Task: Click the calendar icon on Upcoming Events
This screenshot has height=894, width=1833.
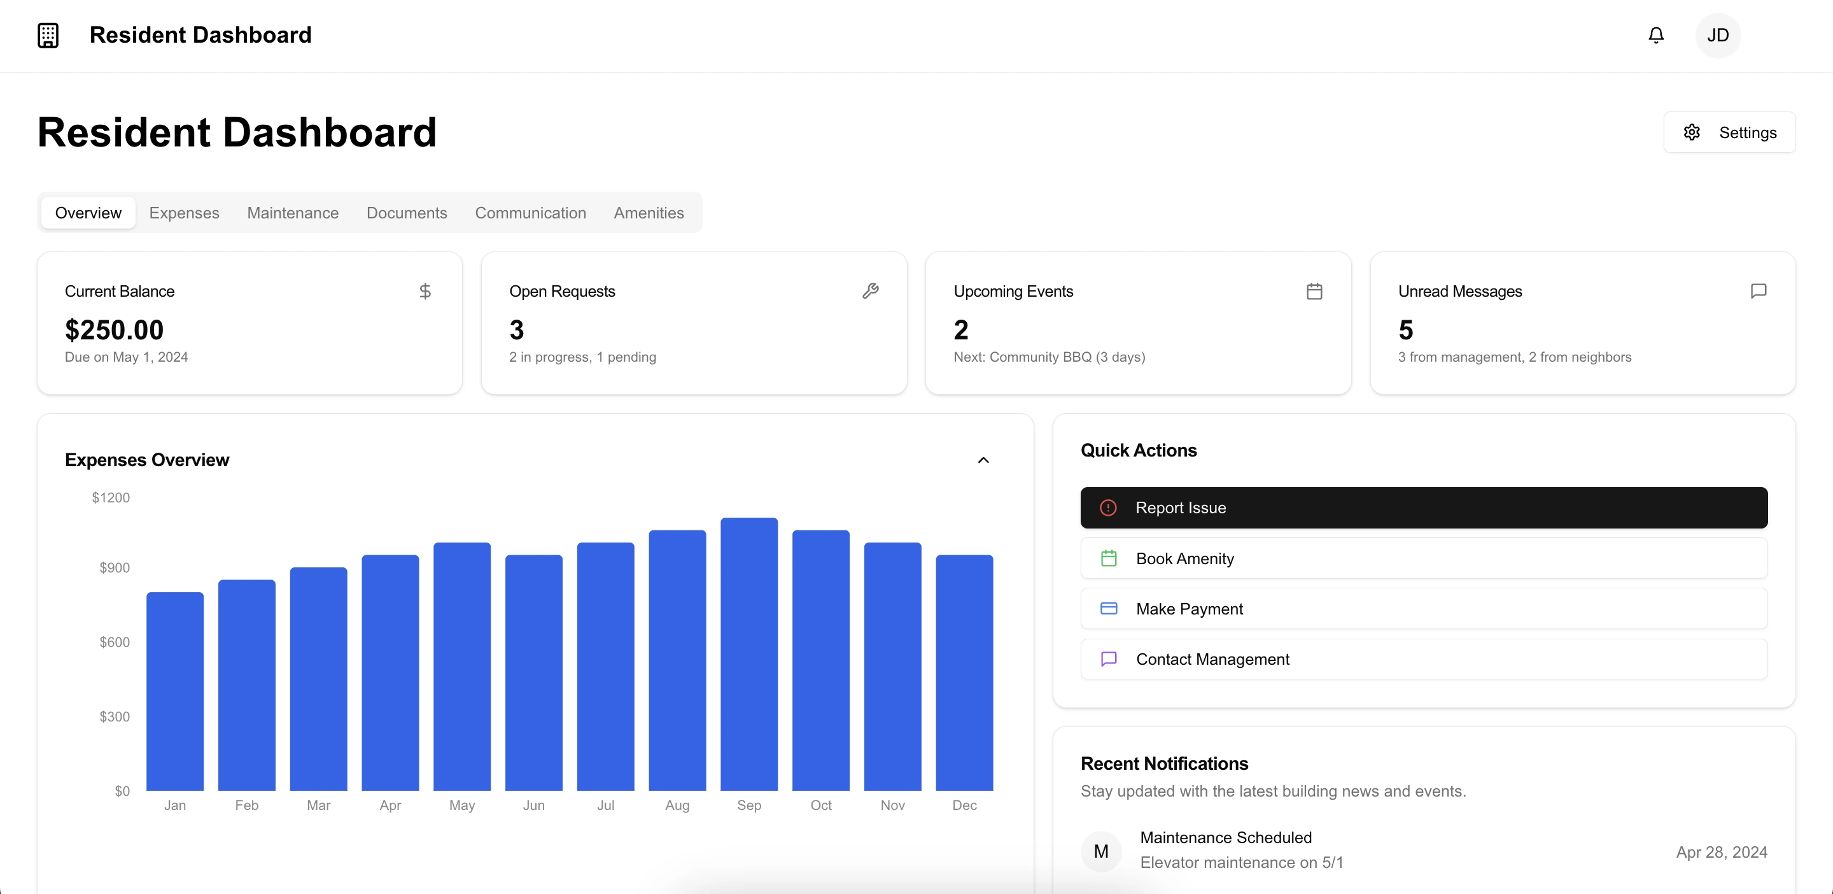Action: 1314,291
